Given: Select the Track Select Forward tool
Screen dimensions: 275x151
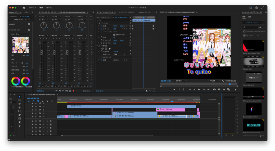Looking at the screenshot, I should coord(19,100).
